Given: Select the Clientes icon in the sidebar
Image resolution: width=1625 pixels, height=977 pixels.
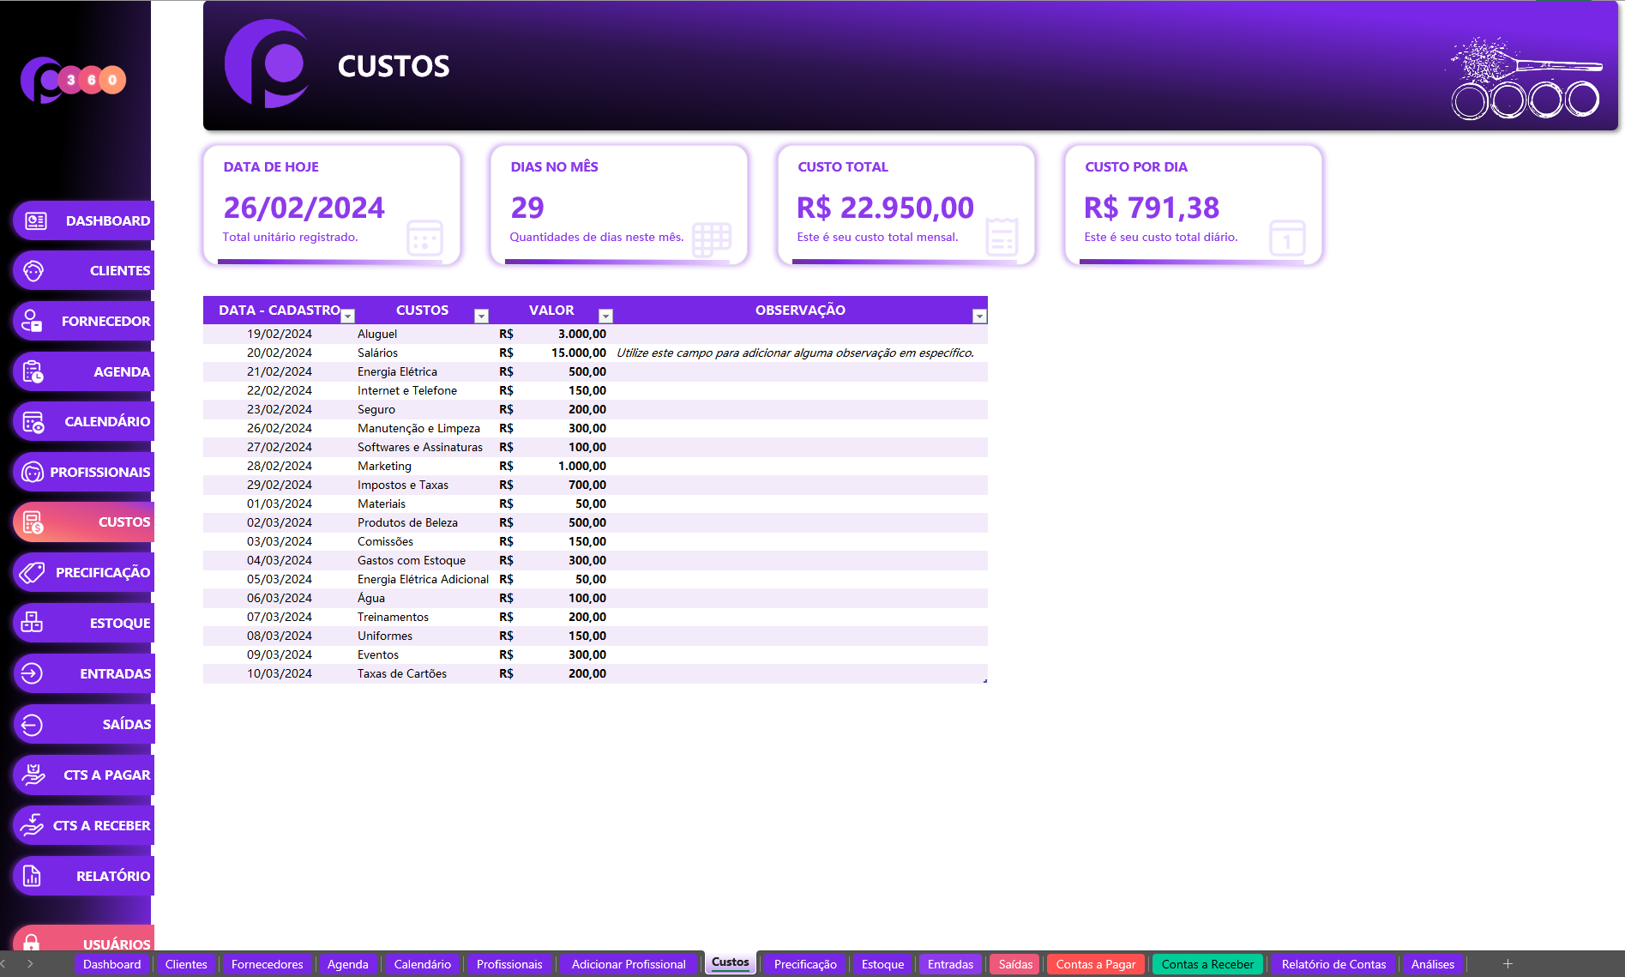Looking at the screenshot, I should tap(33, 270).
